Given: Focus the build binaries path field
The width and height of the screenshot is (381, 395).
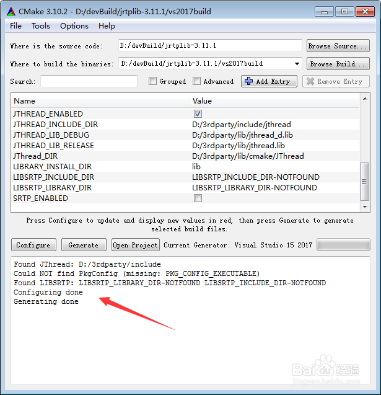Looking at the screenshot, I should pos(210,63).
